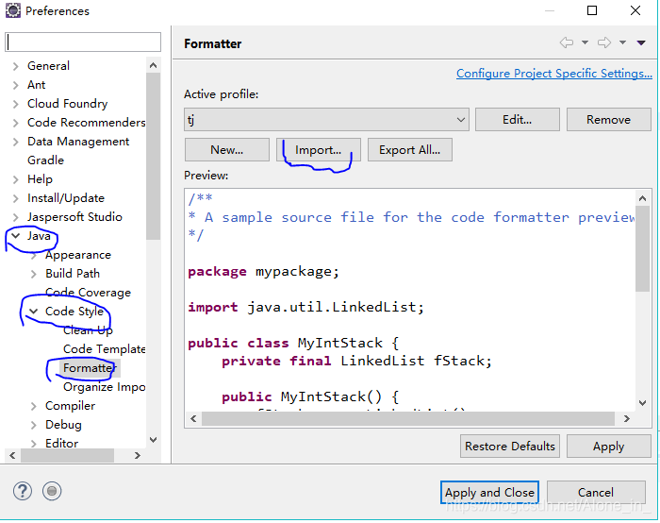Viewport: 660px width, 523px height.
Task: Select Code Coverage under Java
Action: click(x=88, y=293)
